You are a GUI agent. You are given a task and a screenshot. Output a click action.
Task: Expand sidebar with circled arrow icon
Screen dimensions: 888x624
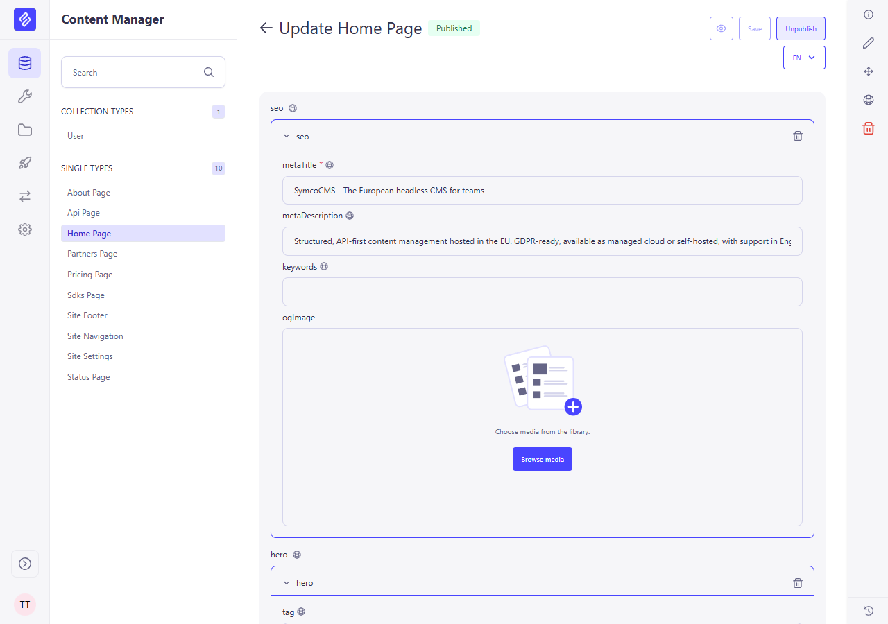click(25, 564)
